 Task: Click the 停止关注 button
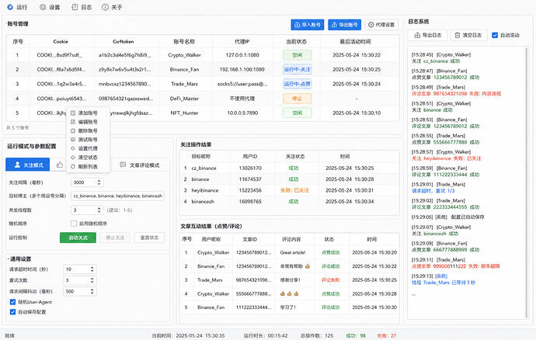coord(115,238)
